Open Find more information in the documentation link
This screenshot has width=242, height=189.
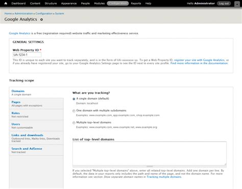(199, 63)
